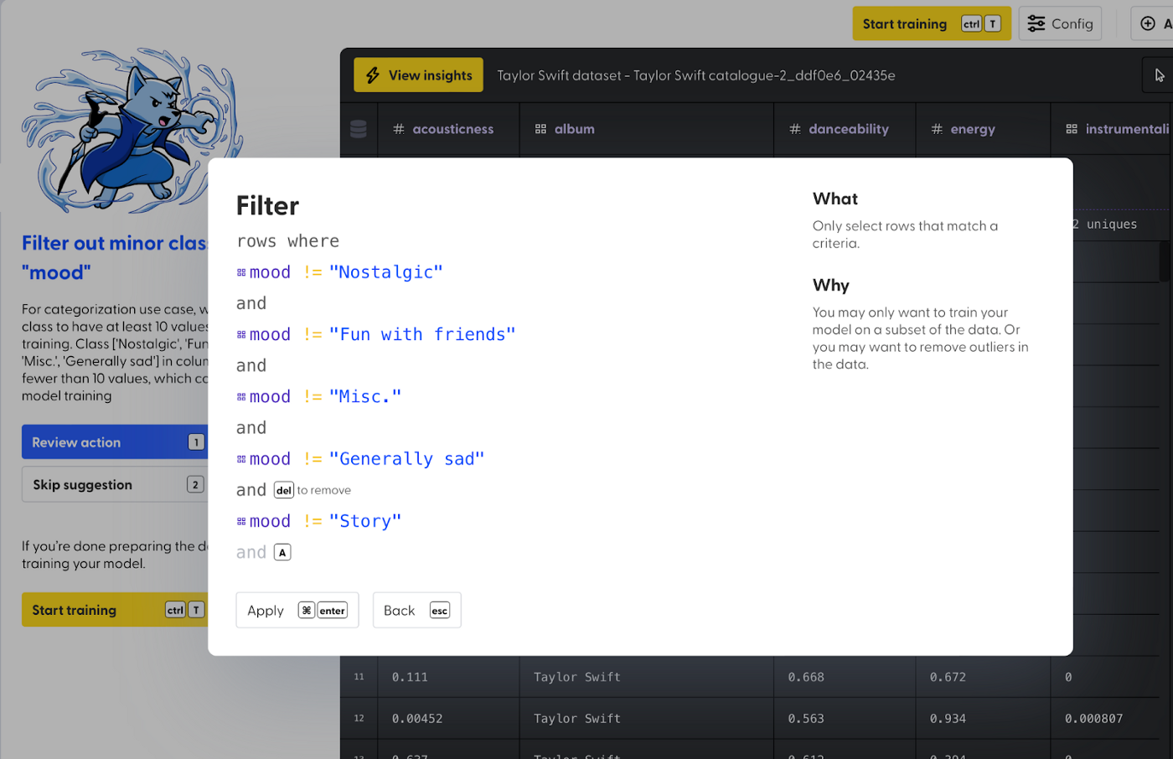Image resolution: width=1173 pixels, height=759 pixels.
Task: Select the danceability column header
Action: (x=845, y=129)
